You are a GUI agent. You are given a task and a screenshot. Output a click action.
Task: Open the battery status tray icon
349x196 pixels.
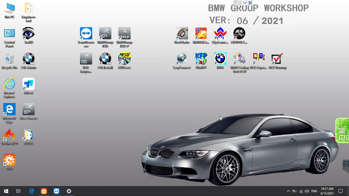pyautogui.click(x=295, y=191)
